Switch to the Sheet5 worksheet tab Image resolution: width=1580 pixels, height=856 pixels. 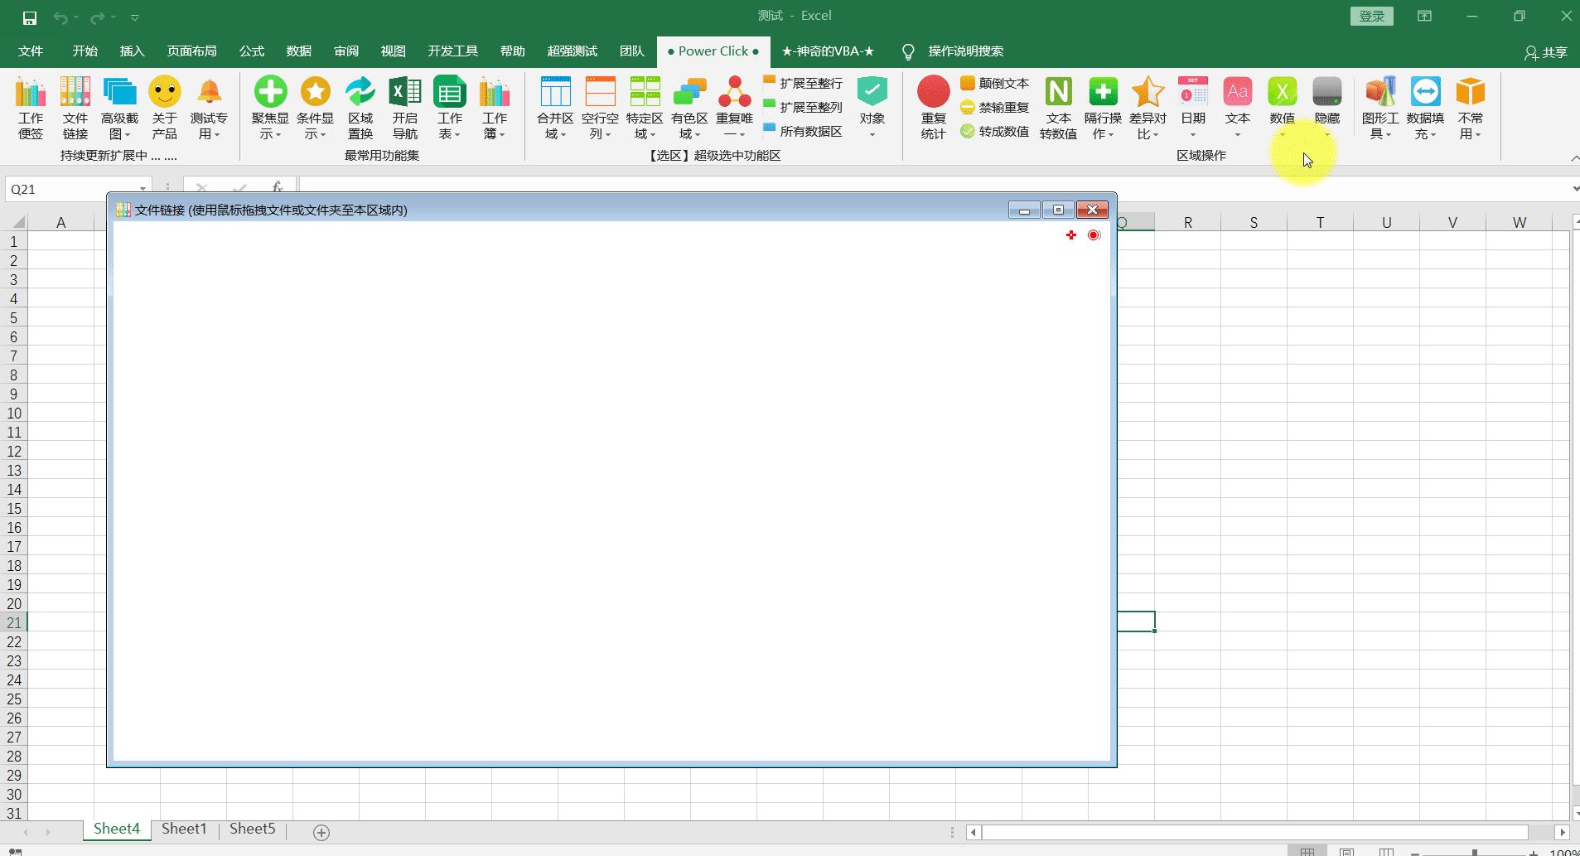[252, 828]
